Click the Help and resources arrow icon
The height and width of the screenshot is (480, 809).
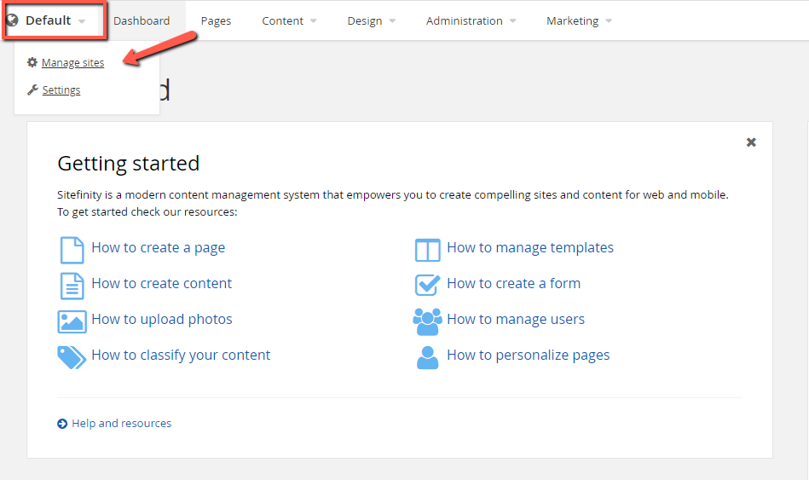(62, 424)
